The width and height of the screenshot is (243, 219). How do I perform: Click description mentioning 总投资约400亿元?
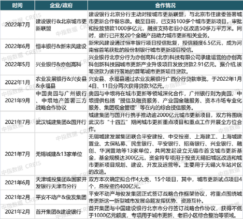[x=165, y=183]
